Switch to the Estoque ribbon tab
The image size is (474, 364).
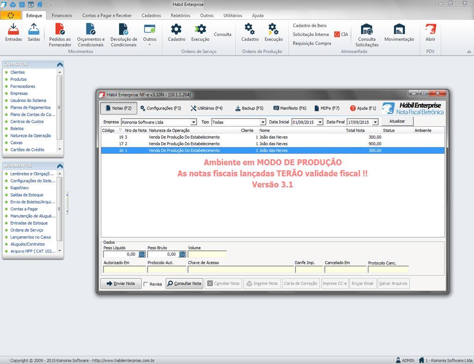pyautogui.click(x=34, y=15)
